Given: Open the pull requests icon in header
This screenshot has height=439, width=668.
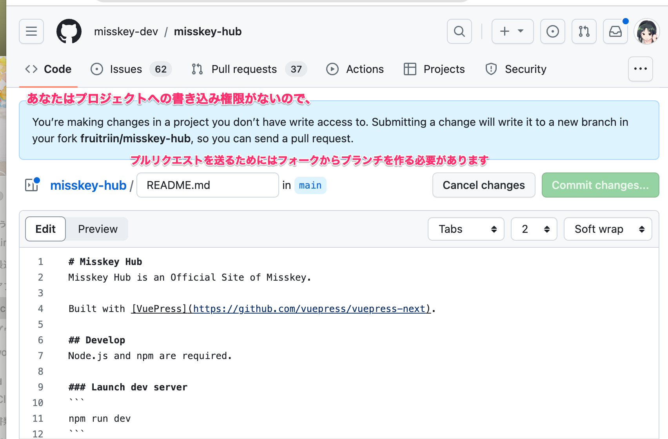Looking at the screenshot, I should point(584,31).
